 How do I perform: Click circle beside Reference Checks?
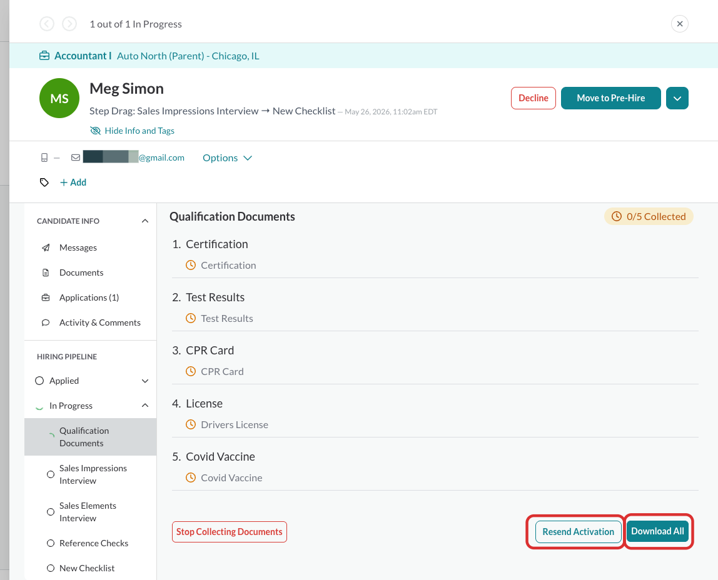tap(51, 543)
